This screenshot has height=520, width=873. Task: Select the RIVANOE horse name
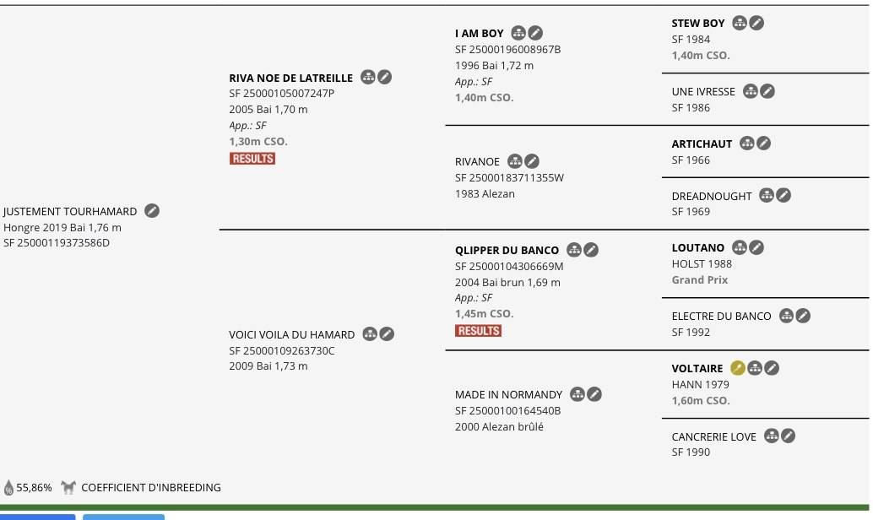click(477, 162)
